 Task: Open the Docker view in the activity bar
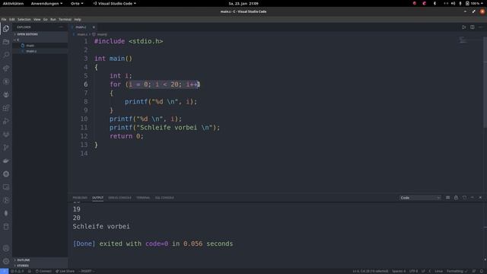point(6,161)
